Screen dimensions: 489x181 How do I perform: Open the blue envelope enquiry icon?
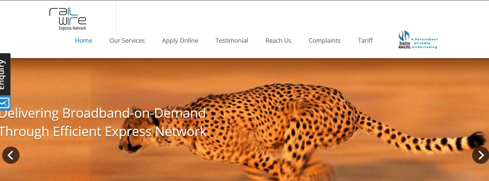click(4, 103)
